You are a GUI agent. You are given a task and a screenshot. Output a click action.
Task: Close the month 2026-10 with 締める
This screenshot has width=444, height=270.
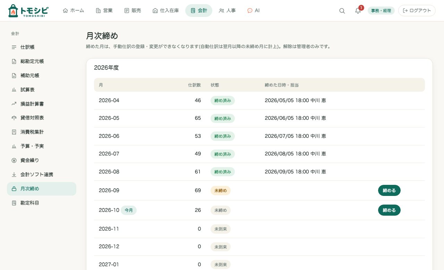389,210
